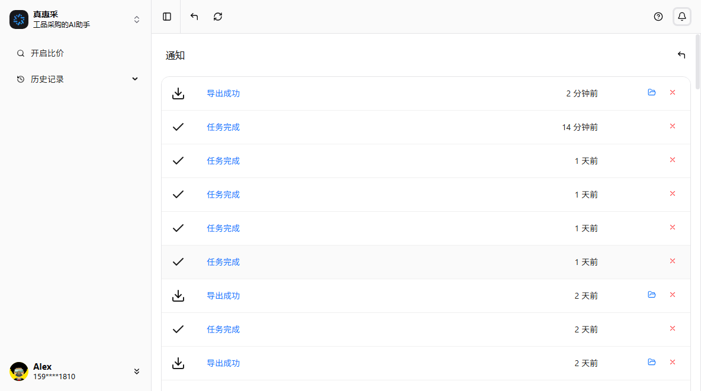The width and height of the screenshot is (701, 391).
Task: Open the notifications bell icon
Action: (681, 17)
